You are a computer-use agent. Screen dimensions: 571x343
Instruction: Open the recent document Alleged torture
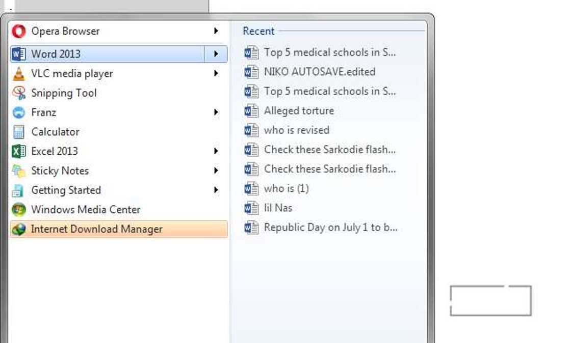[299, 110]
